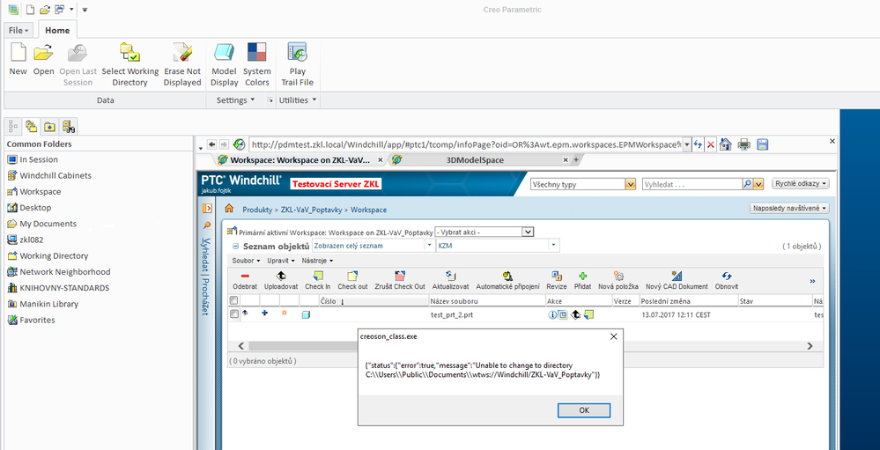This screenshot has height=450, width=880.
Task: Click Erase Not Displayed icon
Action: pyautogui.click(x=182, y=54)
